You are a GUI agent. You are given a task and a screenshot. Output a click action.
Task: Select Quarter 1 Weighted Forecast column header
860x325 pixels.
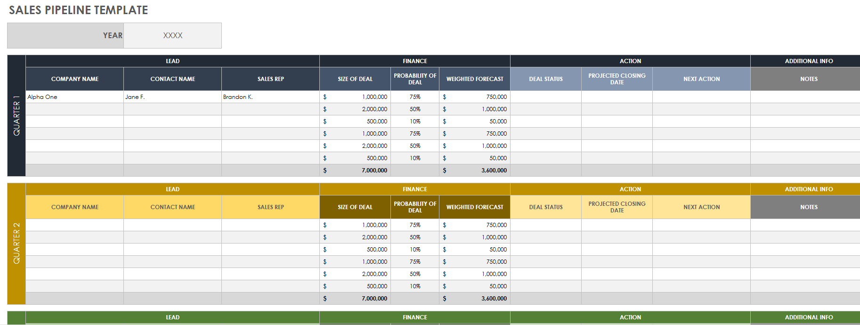474,79
